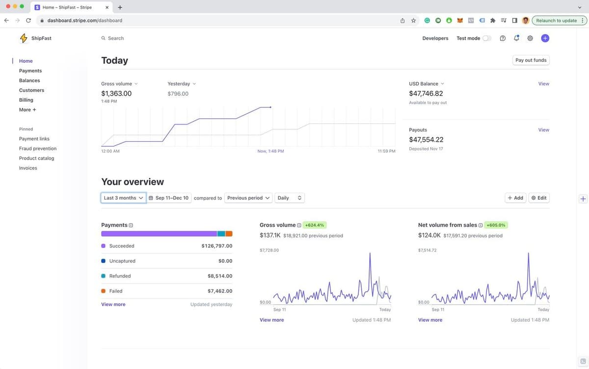589x369 pixels.
Task: Open Customers in the sidebar
Action: tap(31, 90)
